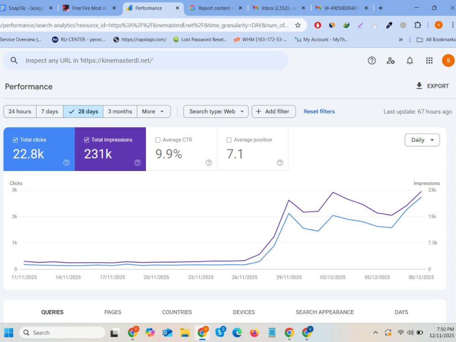Click the help icon on Average position card
Viewport: 456px width, 342px height.
tap(280, 163)
